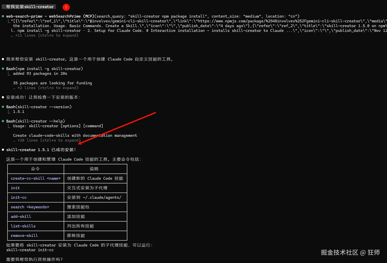Click "Bash(skill-creator --version)" command line
387x263 pixels.
pos(39,107)
